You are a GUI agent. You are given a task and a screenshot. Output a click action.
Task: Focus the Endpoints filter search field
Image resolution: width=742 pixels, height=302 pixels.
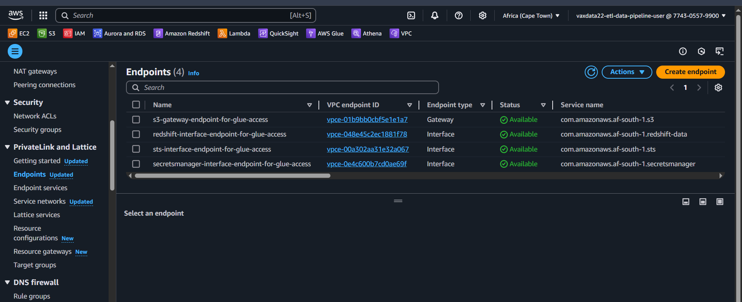click(x=283, y=88)
